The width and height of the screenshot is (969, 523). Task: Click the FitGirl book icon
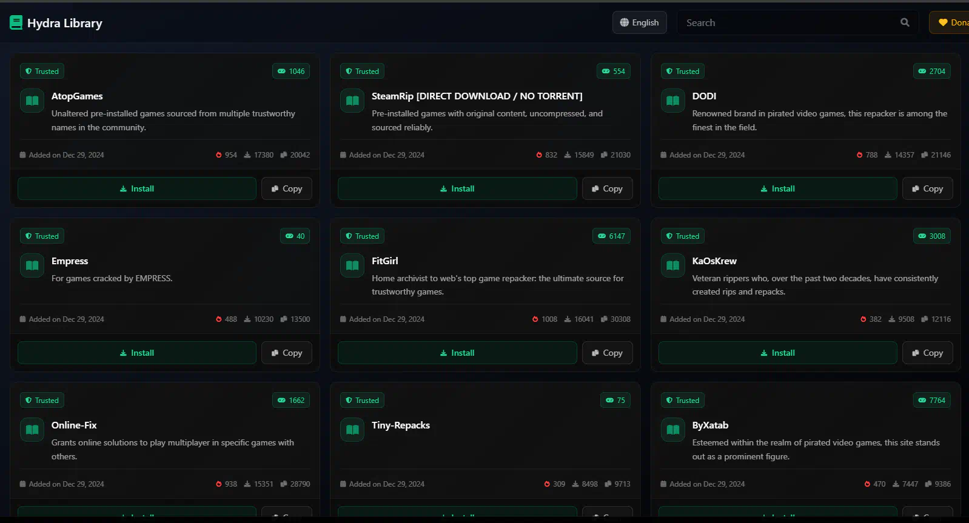352,265
